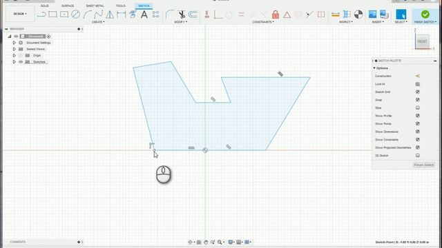This screenshot has height=248, width=442.
Task: Apply the Symmetry constraint
Action: [x=321, y=14]
